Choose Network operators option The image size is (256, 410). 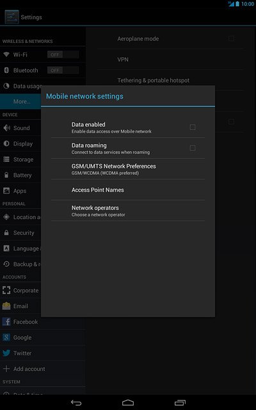click(128, 211)
